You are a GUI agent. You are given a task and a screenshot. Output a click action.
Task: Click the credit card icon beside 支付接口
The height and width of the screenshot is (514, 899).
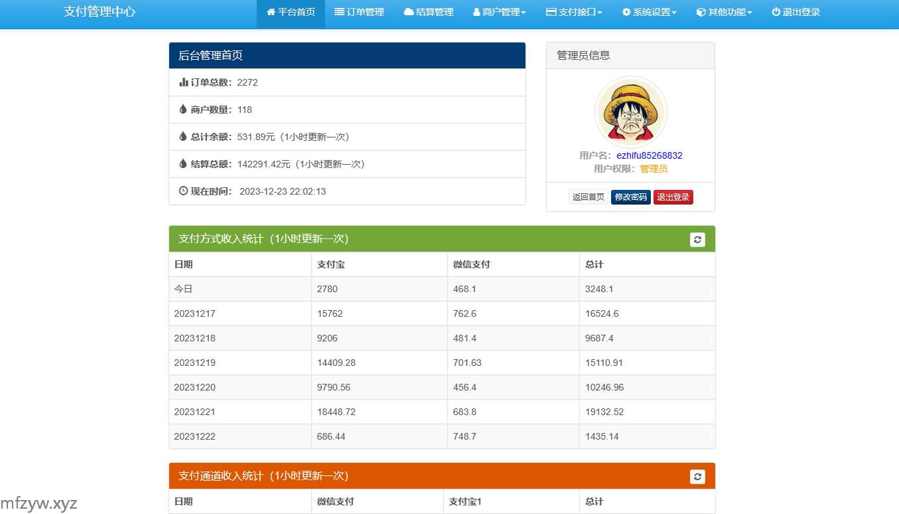[x=551, y=12]
